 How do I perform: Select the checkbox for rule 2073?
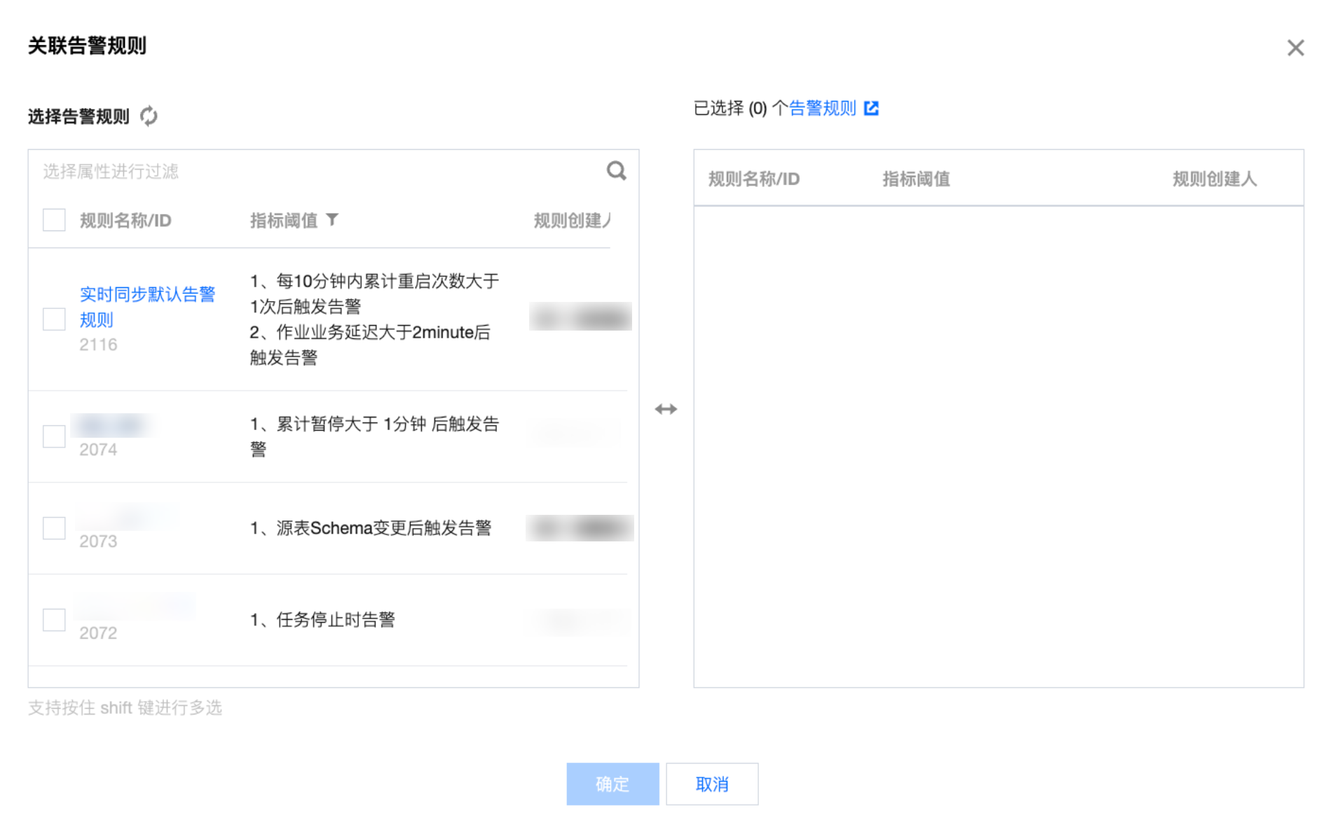tap(54, 527)
